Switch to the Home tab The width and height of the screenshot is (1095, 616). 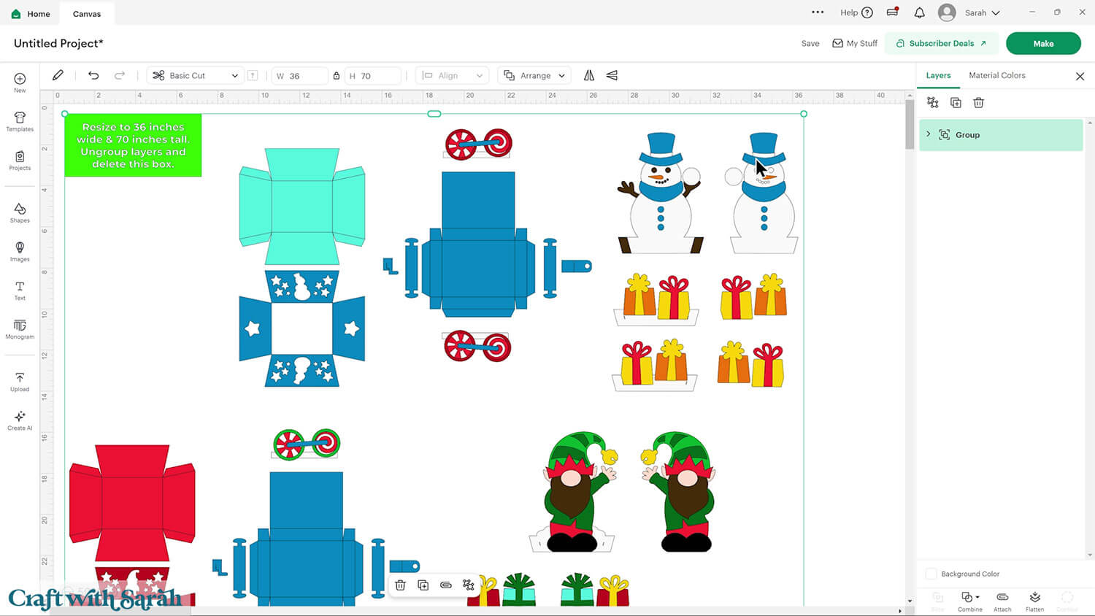[31, 14]
